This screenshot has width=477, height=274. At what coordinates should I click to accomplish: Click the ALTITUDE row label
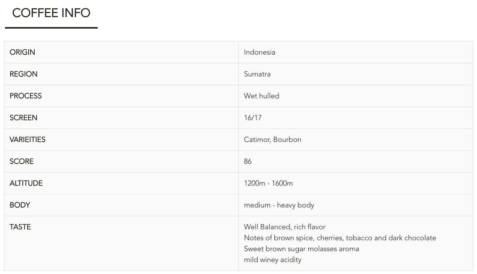click(26, 183)
